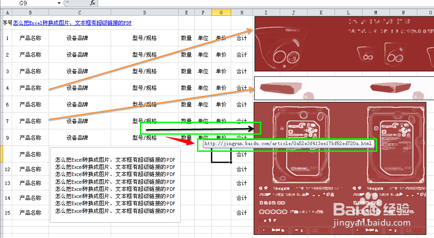Click the 序号 cell in column A
Viewport: 434px width, 238px height.
pyautogui.click(x=8, y=22)
